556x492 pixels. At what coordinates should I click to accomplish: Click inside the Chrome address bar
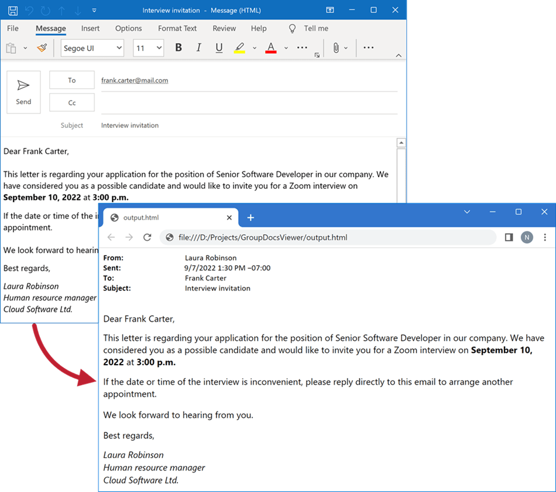[x=293, y=237]
